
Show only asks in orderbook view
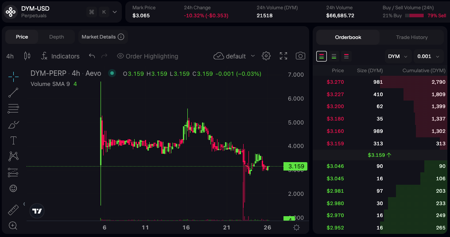[346, 56]
